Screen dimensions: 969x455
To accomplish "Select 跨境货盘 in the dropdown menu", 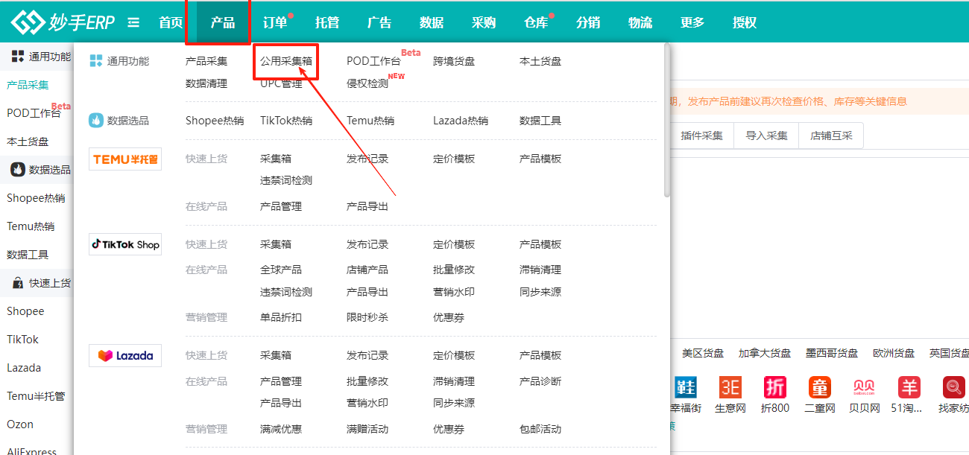I will pos(454,61).
